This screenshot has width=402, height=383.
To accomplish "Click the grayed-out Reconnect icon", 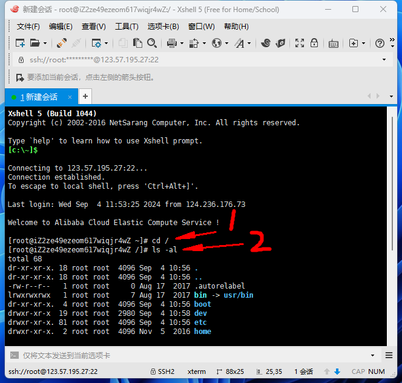I will coord(76,43).
